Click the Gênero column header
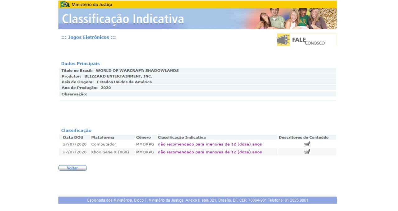398x211 pixels. point(143,137)
